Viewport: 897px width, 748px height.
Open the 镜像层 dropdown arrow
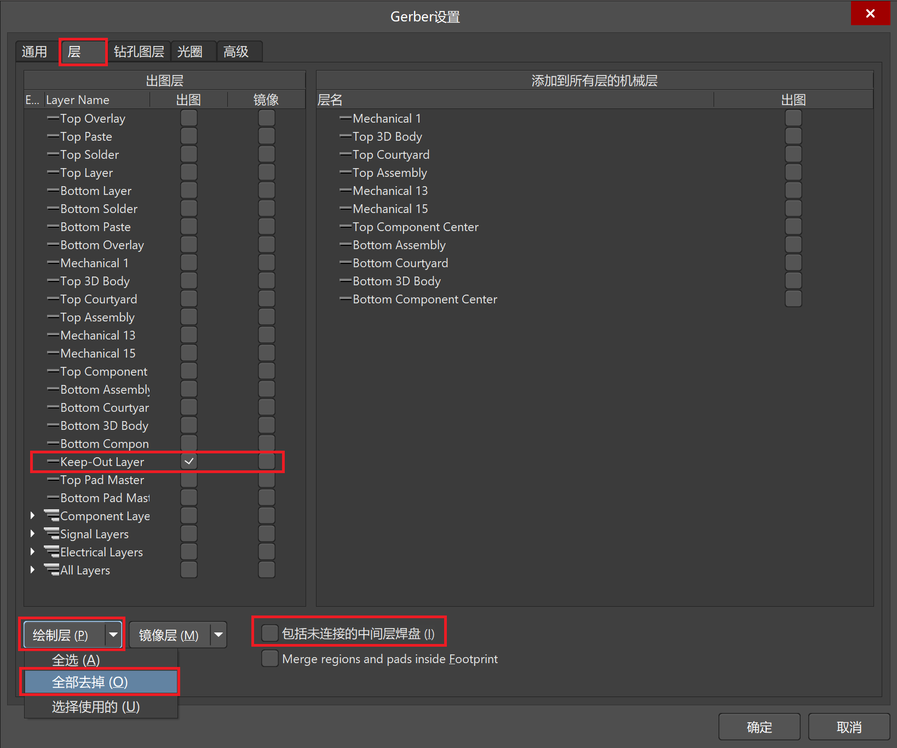click(219, 635)
